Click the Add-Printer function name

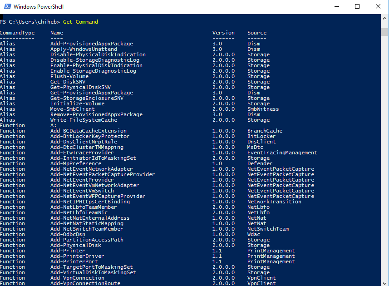(68, 251)
